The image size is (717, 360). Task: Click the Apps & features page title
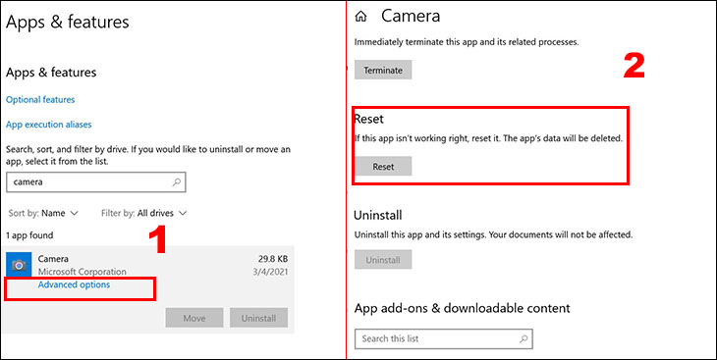pyautogui.click(x=68, y=23)
